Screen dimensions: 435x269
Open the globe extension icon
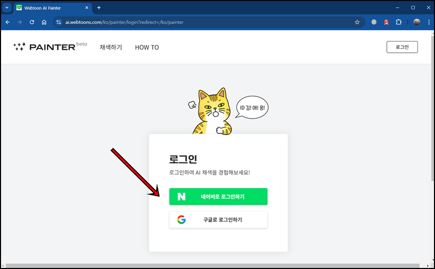(374, 22)
